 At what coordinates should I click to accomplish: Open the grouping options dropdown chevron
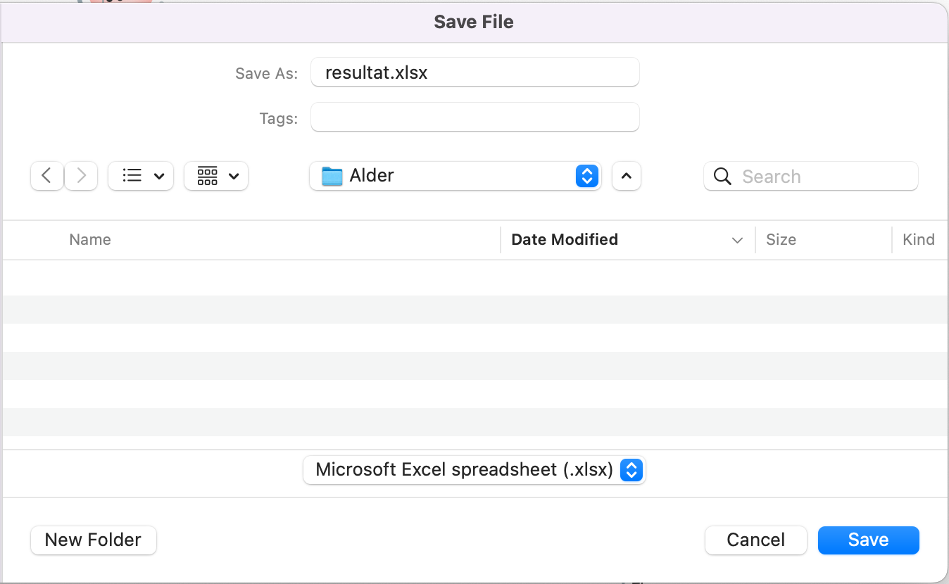pos(234,176)
